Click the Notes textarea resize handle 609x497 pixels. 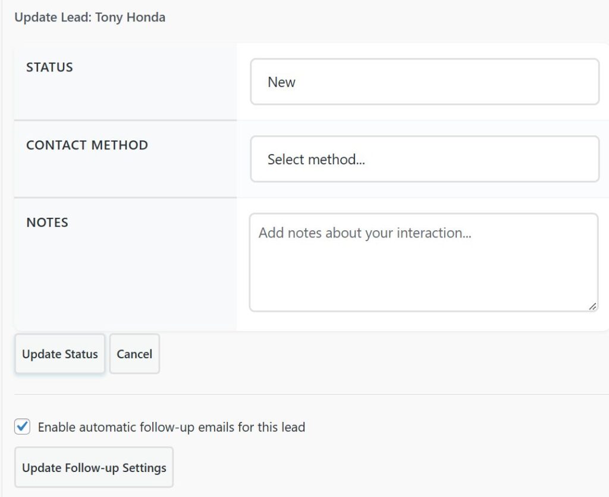[x=592, y=306]
